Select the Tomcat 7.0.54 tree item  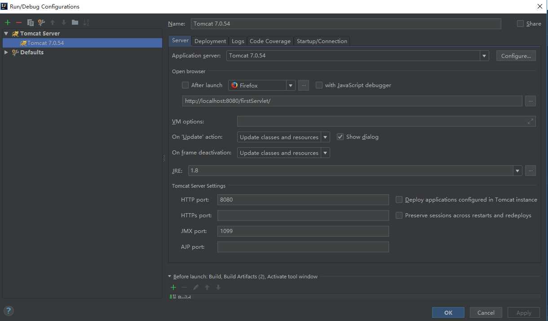pyautogui.click(x=83, y=43)
